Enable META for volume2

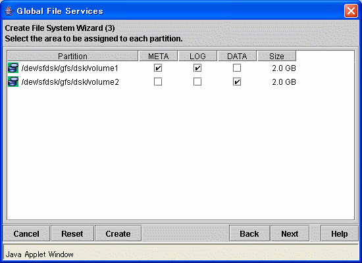158,82
